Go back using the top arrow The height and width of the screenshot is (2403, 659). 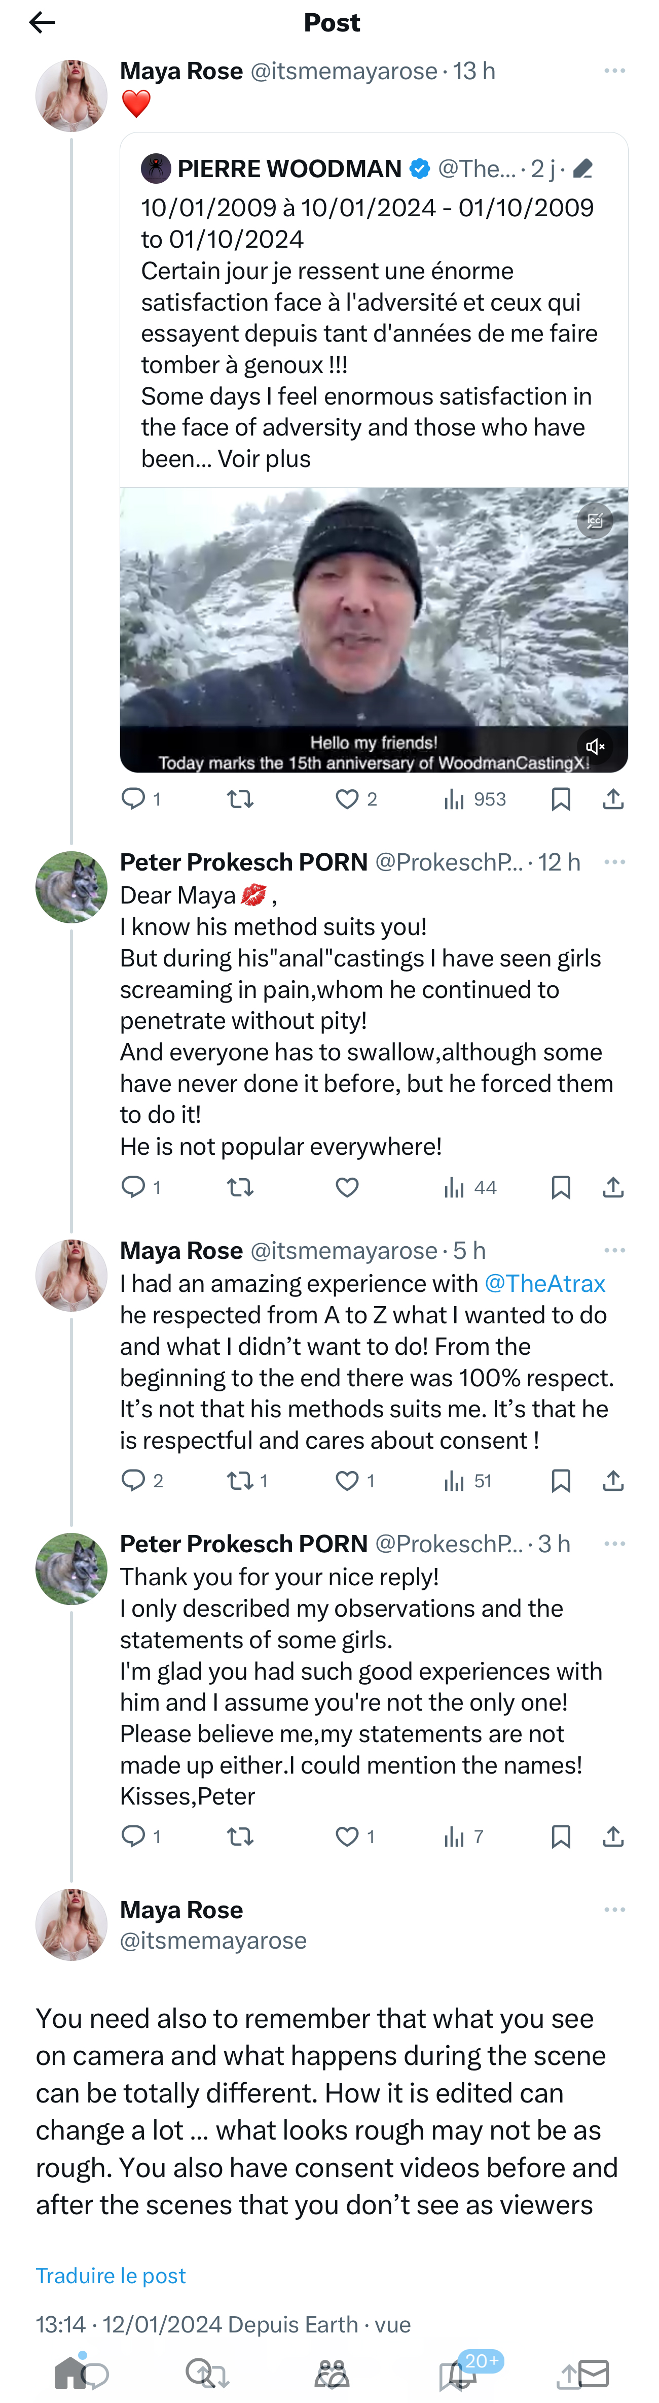[x=42, y=22]
